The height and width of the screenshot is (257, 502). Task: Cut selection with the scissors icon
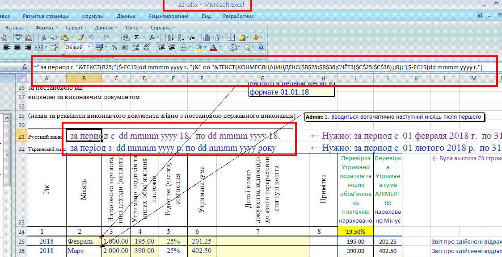pyautogui.click(x=44, y=37)
